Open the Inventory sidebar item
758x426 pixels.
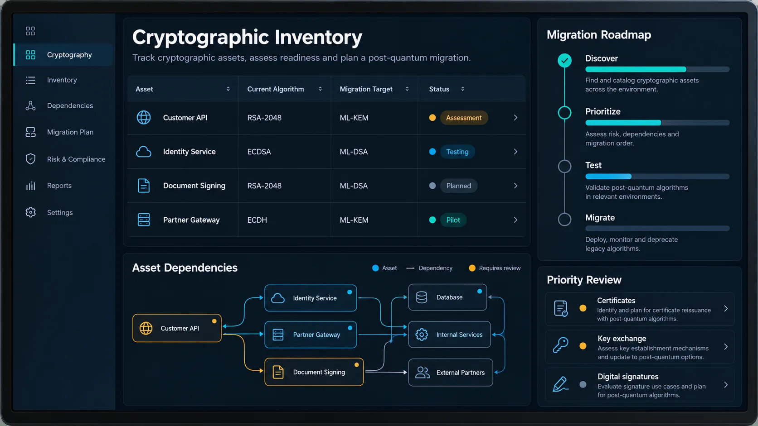point(63,80)
